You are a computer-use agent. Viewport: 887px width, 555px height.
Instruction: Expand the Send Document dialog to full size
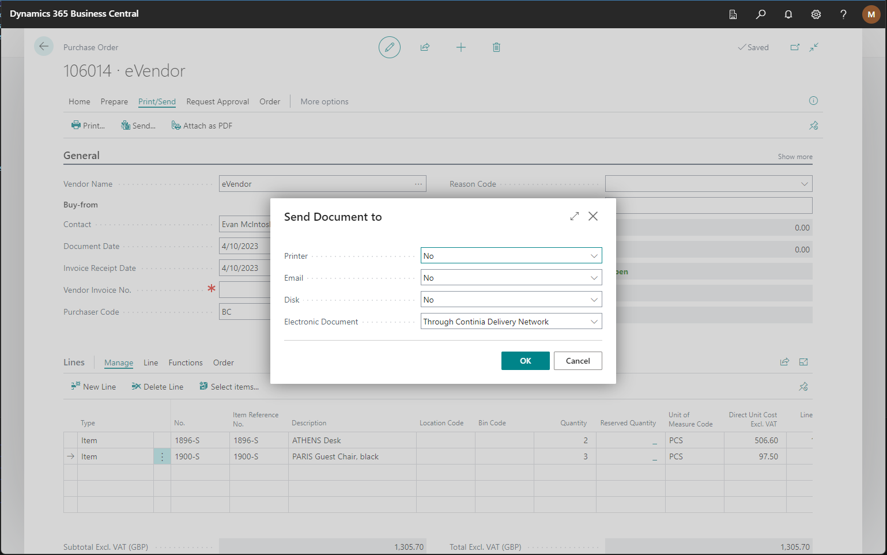coord(575,216)
